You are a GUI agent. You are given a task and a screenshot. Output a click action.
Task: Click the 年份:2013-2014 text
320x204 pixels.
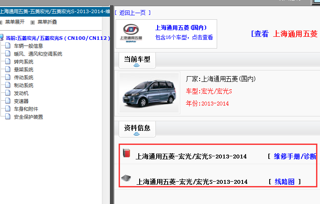point(207,103)
